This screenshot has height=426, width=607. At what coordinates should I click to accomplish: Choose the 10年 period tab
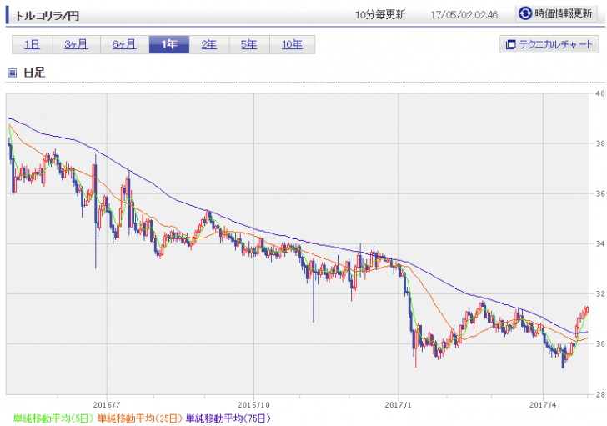click(x=292, y=45)
